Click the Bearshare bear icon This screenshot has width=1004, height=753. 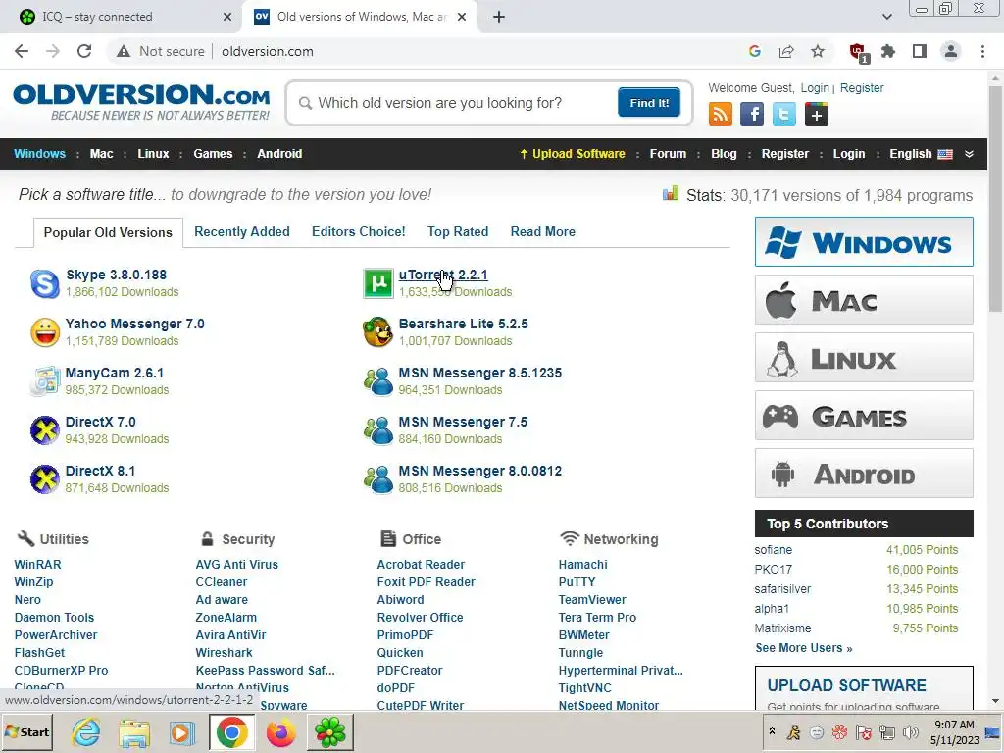point(377,332)
